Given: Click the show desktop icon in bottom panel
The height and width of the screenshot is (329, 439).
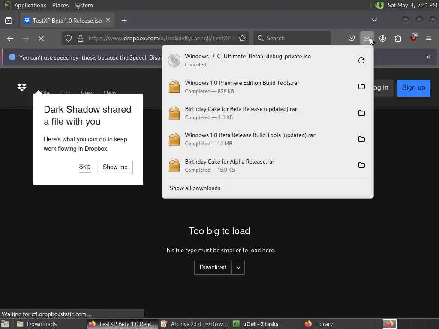Looking at the screenshot, I should coord(5,324).
